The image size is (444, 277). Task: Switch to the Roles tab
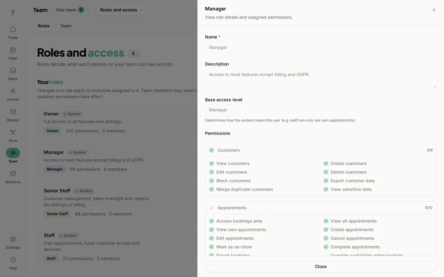click(44, 26)
